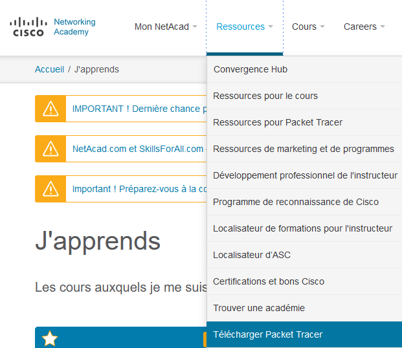Choose Télécharger Packet Tracer

tap(304, 334)
